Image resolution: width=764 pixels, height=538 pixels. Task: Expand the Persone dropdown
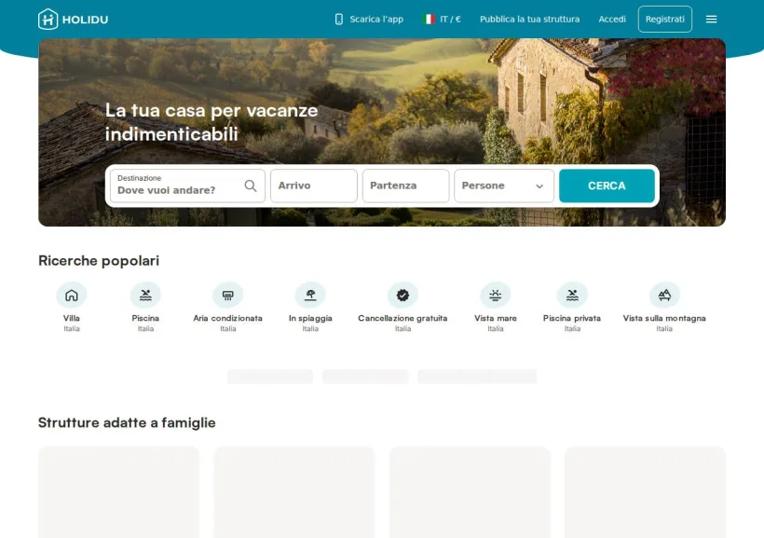point(504,186)
